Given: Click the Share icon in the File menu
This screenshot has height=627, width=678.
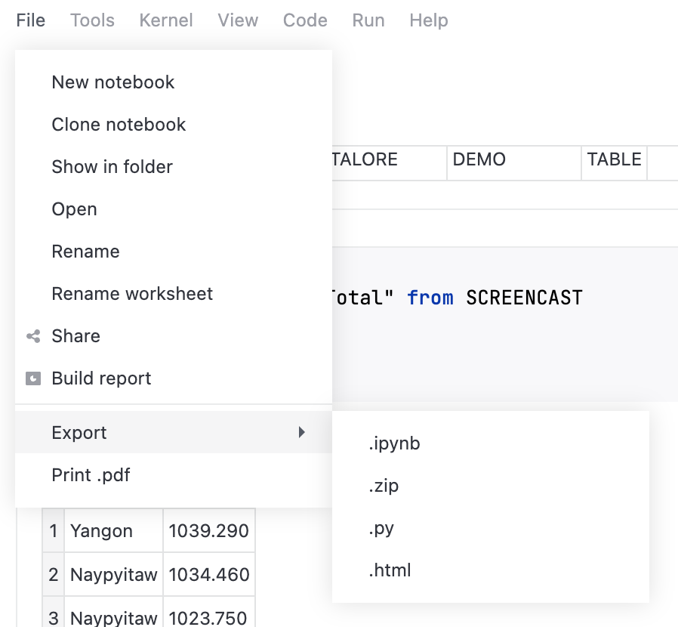Looking at the screenshot, I should [x=33, y=336].
